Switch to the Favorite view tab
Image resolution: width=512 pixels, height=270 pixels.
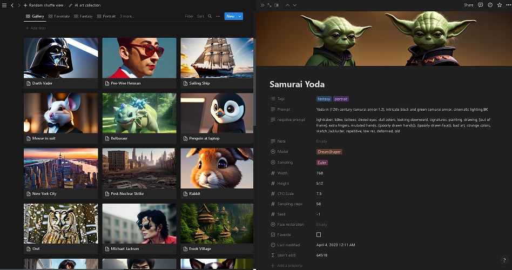tap(59, 16)
